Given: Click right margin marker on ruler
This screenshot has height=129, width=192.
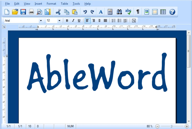Looking at the screenshot, I should tap(156, 27).
